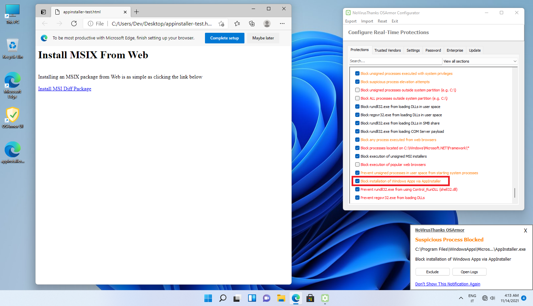Open Install MSI Diff Package link
Screen dimensions: 533x306
tap(65, 89)
